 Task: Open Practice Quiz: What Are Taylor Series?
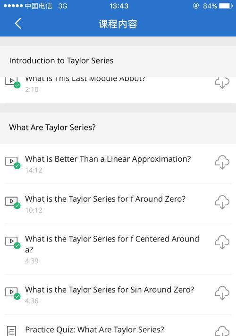(x=94, y=329)
